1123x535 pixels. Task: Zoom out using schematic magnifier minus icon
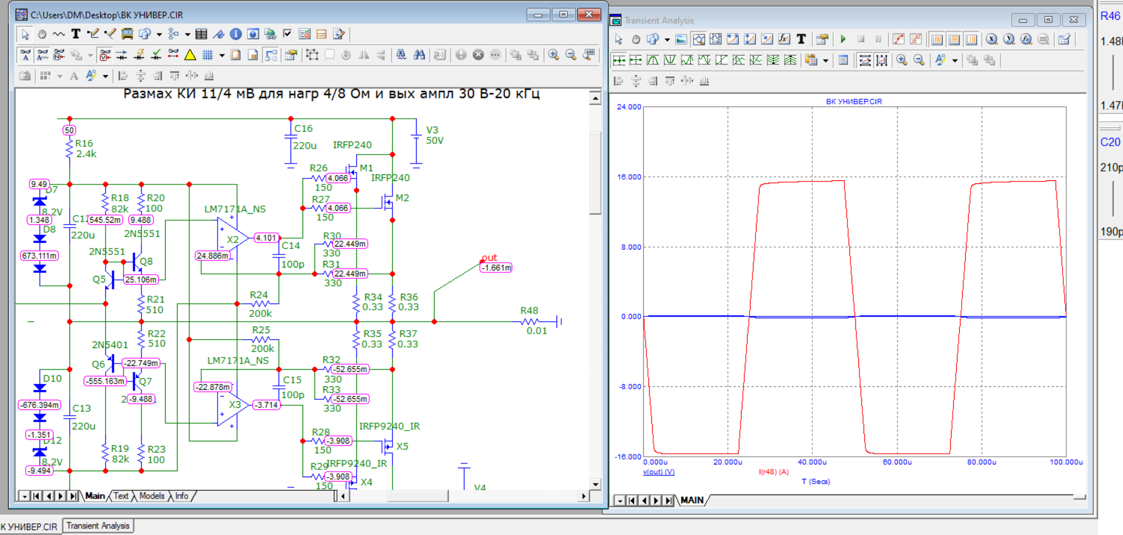(571, 55)
